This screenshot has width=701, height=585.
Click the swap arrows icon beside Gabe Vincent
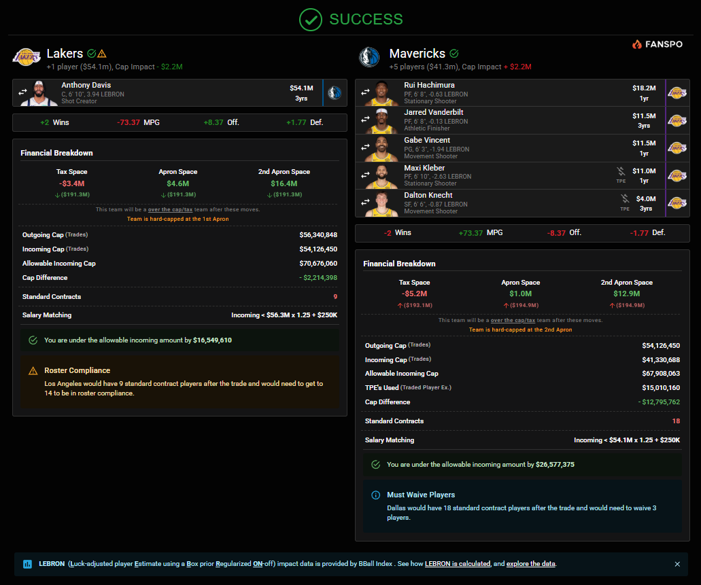tap(365, 147)
